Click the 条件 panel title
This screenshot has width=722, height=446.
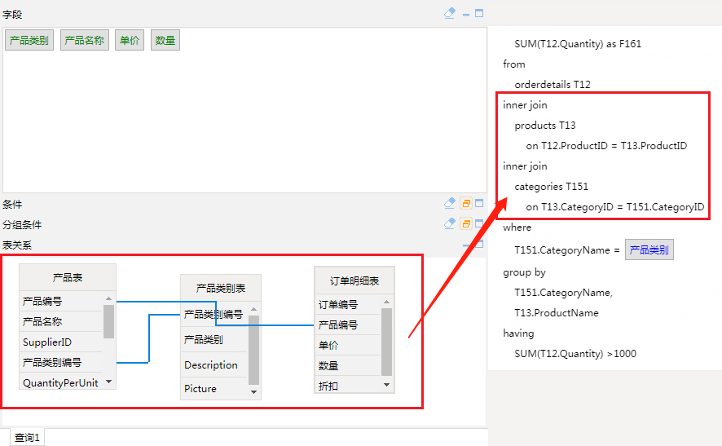[x=12, y=204]
